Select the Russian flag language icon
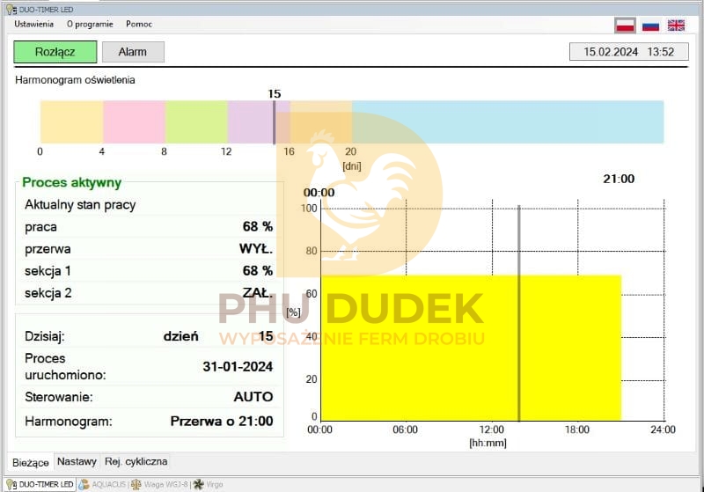This screenshot has width=704, height=492. point(650,26)
